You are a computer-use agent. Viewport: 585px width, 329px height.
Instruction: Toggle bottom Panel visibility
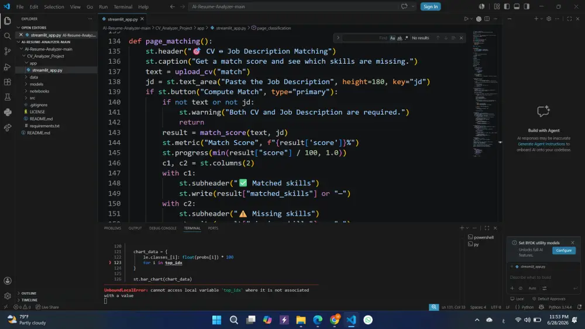[517, 6]
